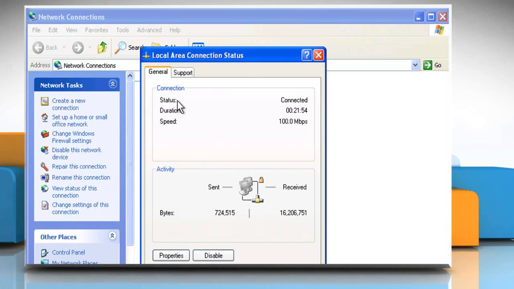Collapse the Other Places panel
514x289 pixels.
point(112,236)
